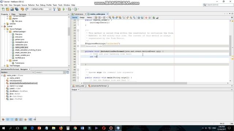Open the Source menu
234x131 pixels.
tap(24, 5)
